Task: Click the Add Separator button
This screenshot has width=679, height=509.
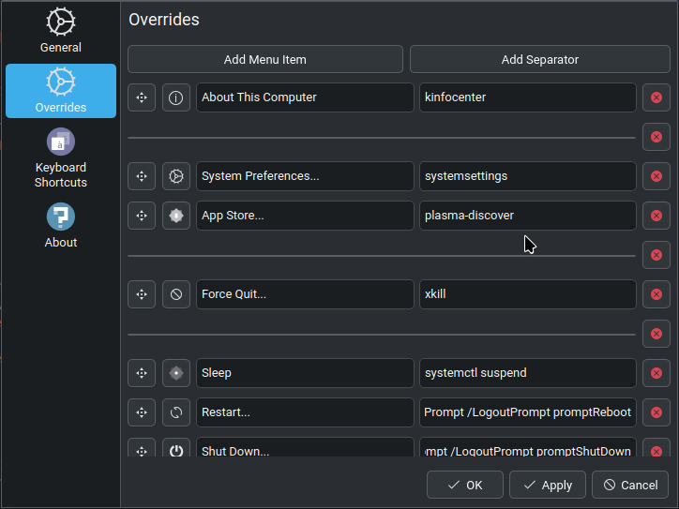Action: click(540, 59)
